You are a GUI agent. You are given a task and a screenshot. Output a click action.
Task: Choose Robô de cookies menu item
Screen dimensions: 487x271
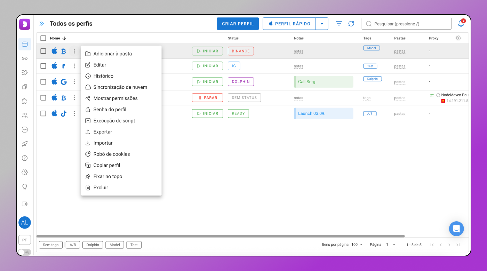[121, 154]
